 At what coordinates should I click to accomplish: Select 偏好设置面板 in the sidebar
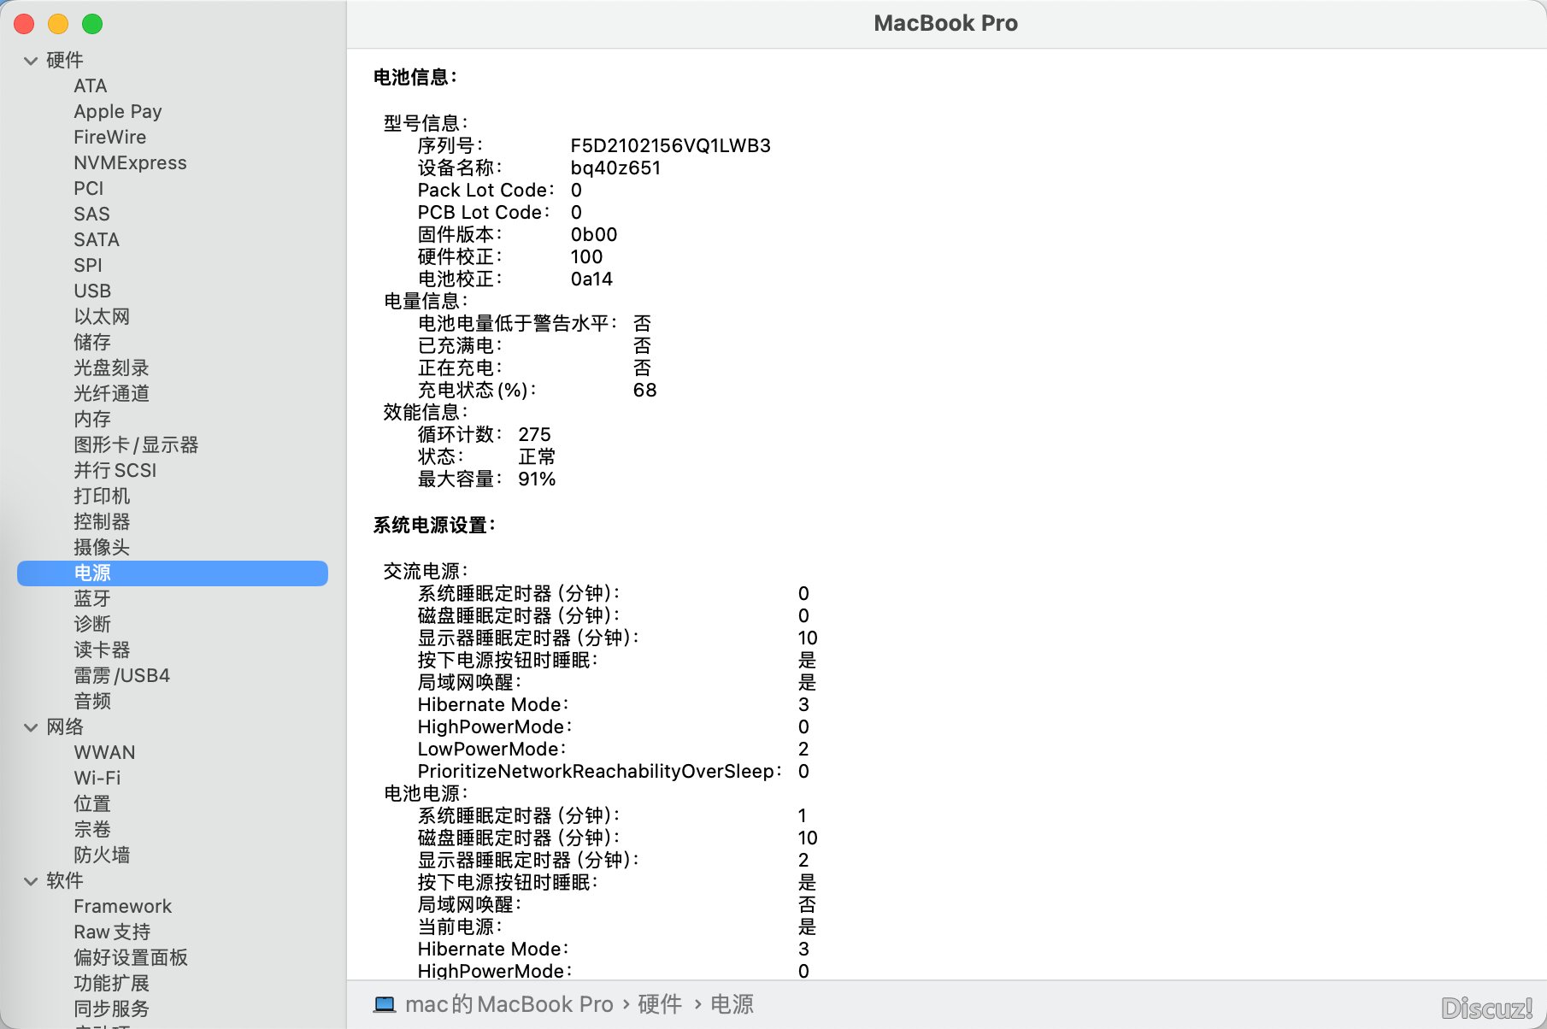131,958
